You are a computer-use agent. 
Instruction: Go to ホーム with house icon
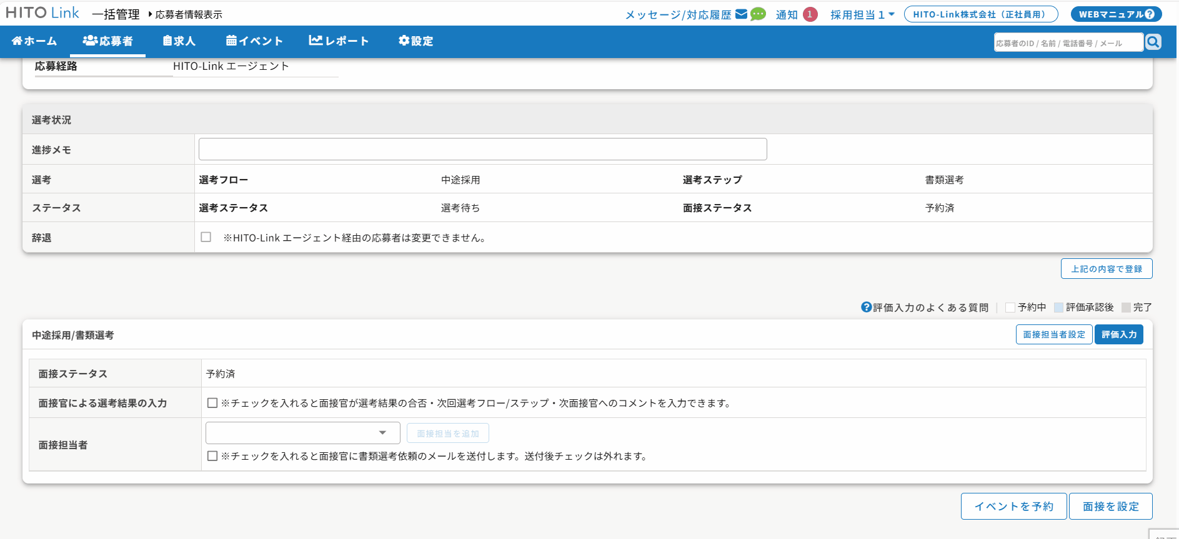click(34, 41)
